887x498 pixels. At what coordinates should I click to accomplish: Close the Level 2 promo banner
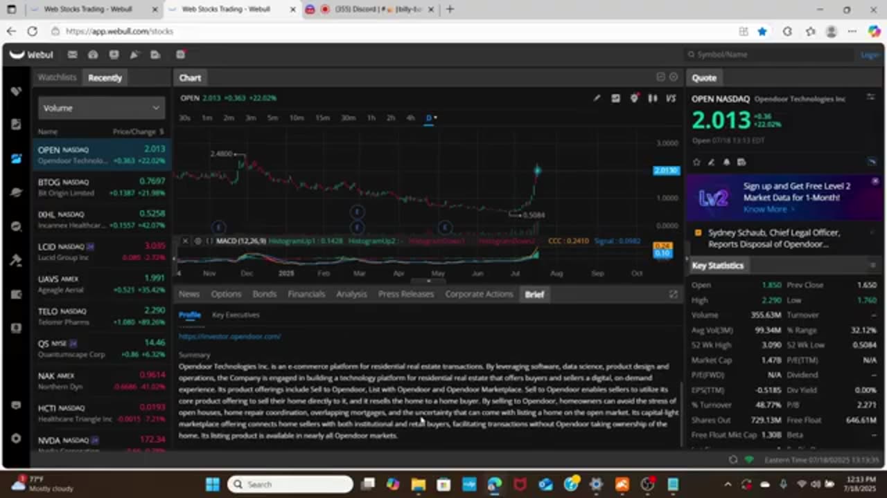(875, 181)
